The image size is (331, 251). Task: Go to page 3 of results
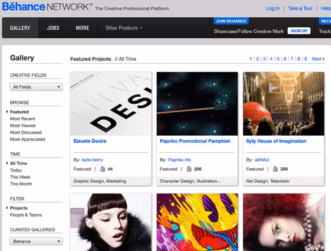[264, 59]
